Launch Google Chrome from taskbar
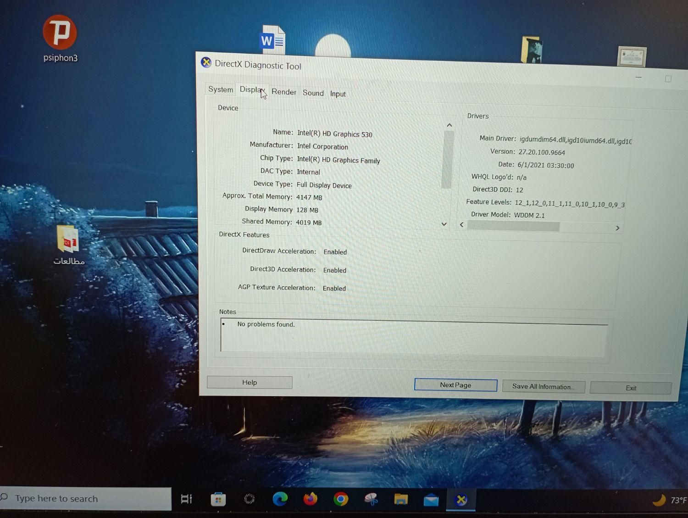 [x=341, y=499]
